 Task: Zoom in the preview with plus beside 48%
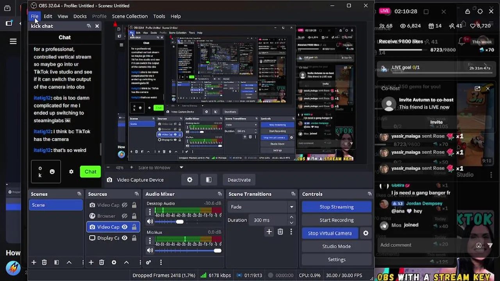[x=131, y=167]
